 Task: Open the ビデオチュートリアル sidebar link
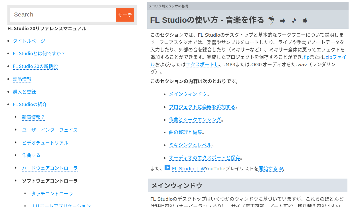(45, 143)
